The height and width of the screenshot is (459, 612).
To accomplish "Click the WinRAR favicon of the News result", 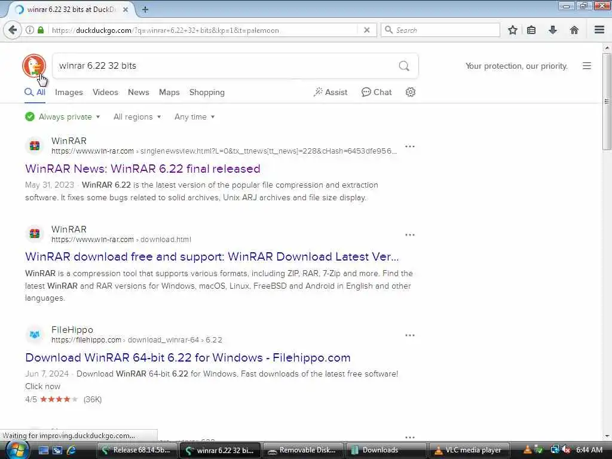I will (35, 146).
